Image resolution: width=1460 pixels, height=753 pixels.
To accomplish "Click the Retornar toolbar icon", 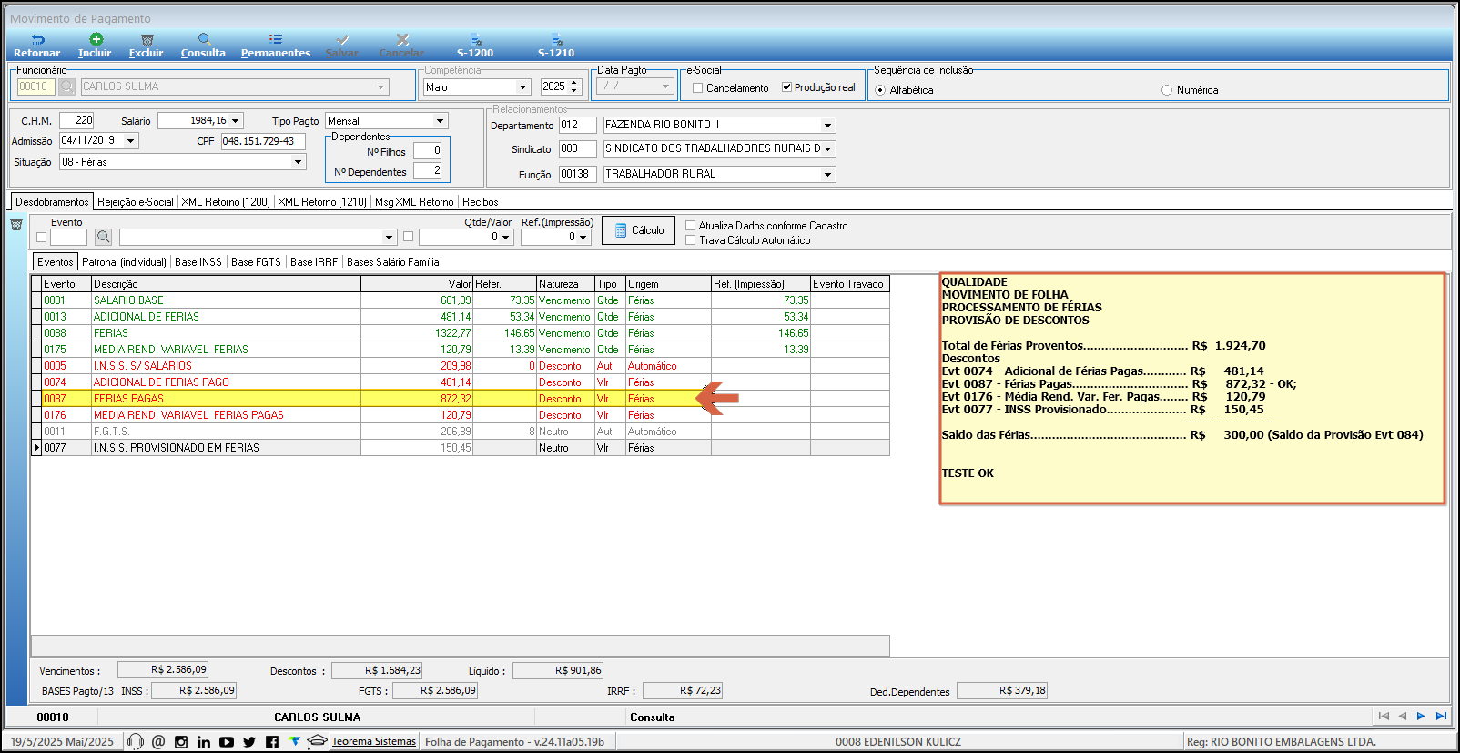I will pos(37,39).
